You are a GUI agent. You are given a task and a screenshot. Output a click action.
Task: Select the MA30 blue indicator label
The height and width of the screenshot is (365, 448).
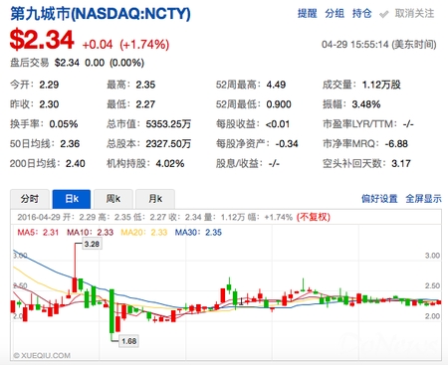tap(198, 233)
